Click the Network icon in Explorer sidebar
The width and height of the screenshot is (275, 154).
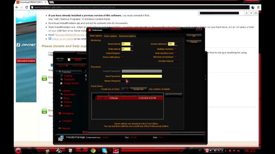(x=60, y=128)
